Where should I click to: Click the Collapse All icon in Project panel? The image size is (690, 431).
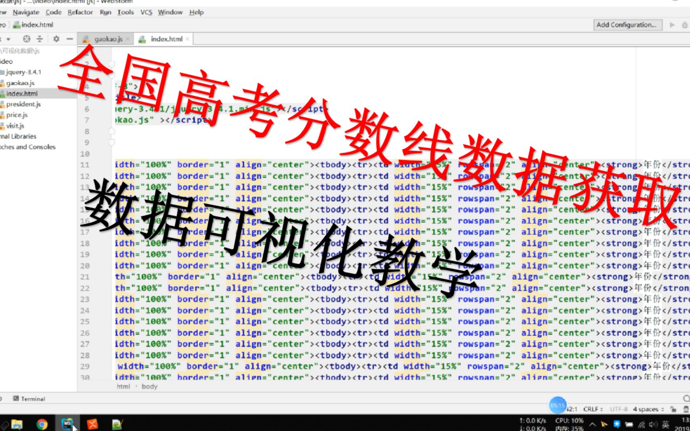pyautogui.click(x=40, y=39)
